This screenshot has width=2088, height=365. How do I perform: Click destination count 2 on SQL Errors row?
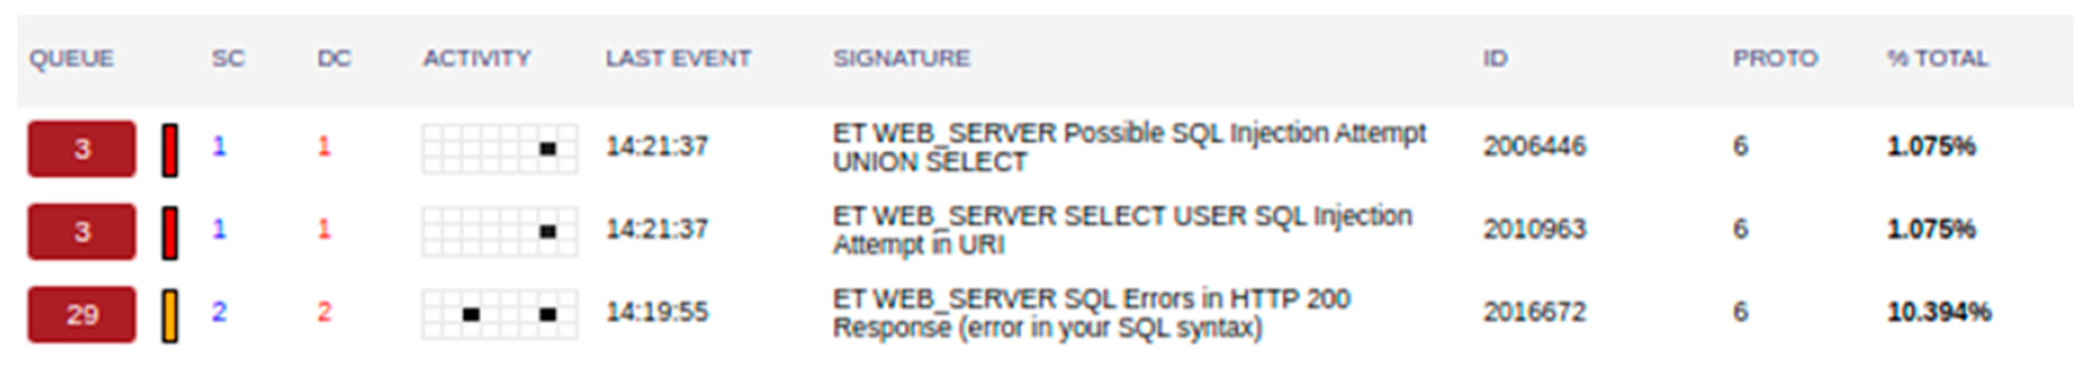pos(324,312)
